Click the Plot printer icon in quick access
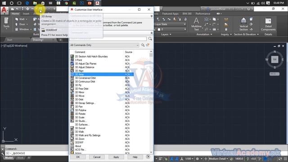Image resolution: width=288 pixels, height=162 pixels. [x=27, y=9]
